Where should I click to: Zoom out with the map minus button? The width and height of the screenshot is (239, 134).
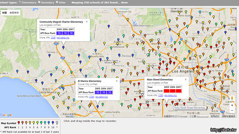(232, 110)
